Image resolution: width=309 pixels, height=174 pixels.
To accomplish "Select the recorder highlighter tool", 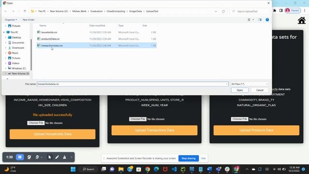I will tap(64, 157).
